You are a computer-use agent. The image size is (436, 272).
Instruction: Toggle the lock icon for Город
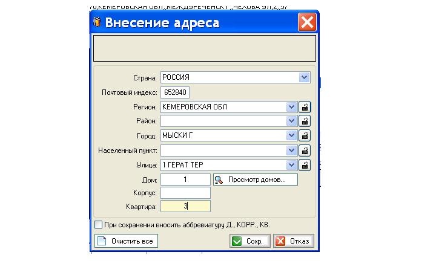pos(305,136)
